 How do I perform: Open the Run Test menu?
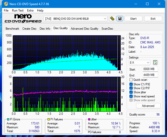(18, 10)
